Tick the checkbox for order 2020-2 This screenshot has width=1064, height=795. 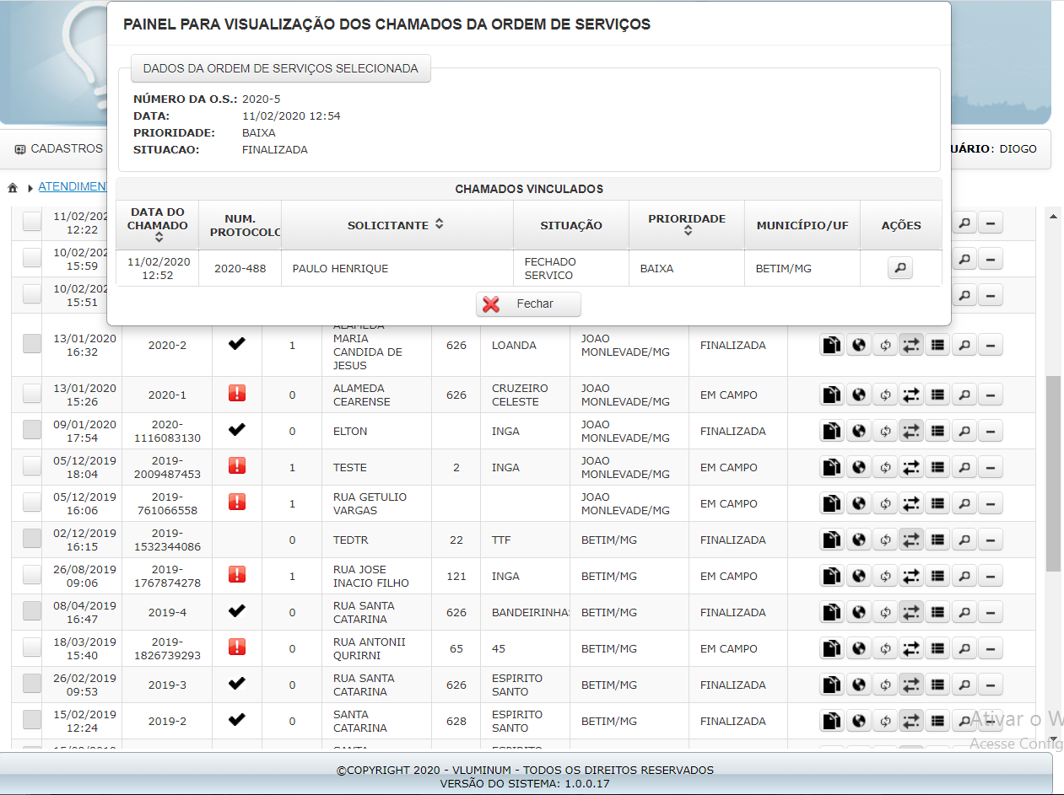coord(32,343)
